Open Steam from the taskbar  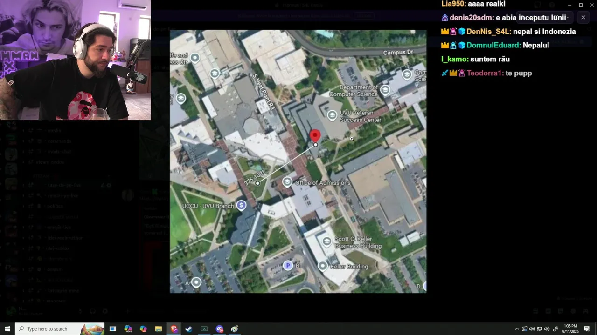(189, 329)
